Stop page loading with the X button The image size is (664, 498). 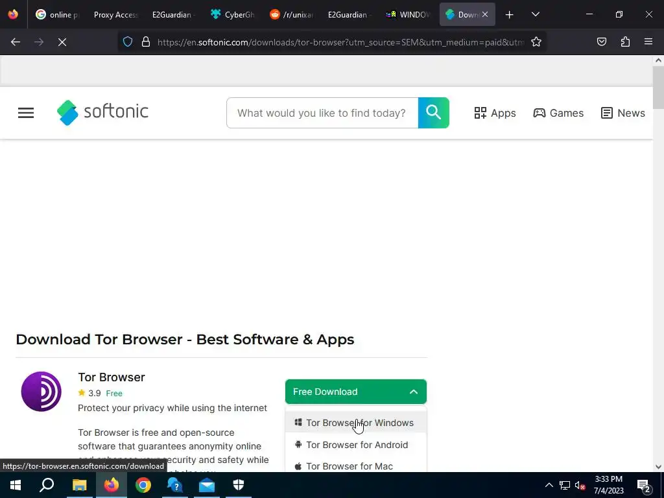click(62, 42)
